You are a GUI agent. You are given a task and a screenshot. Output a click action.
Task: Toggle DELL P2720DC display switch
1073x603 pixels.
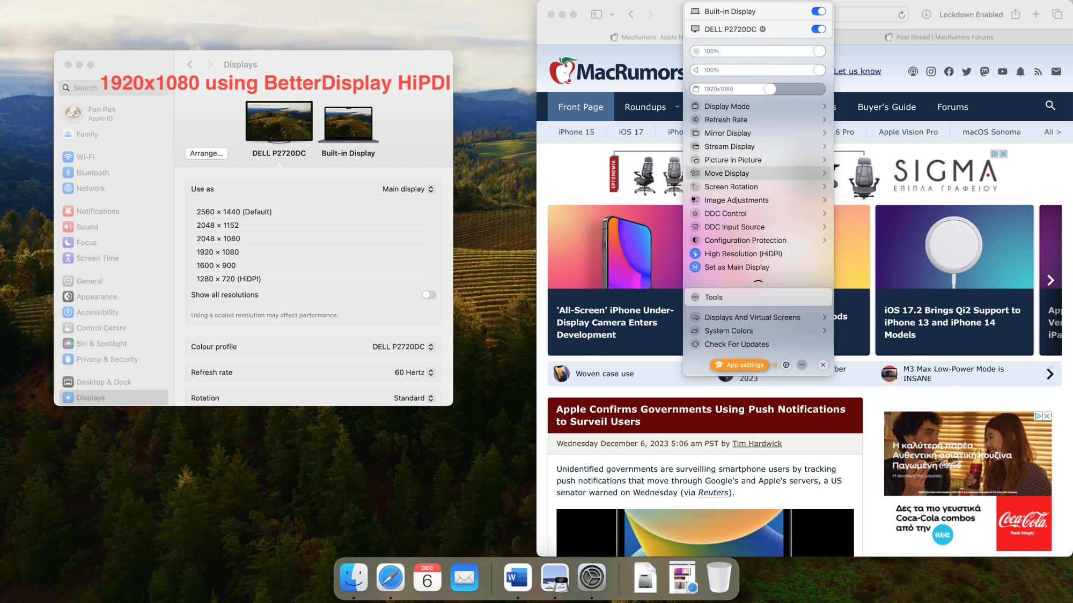tap(818, 29)
